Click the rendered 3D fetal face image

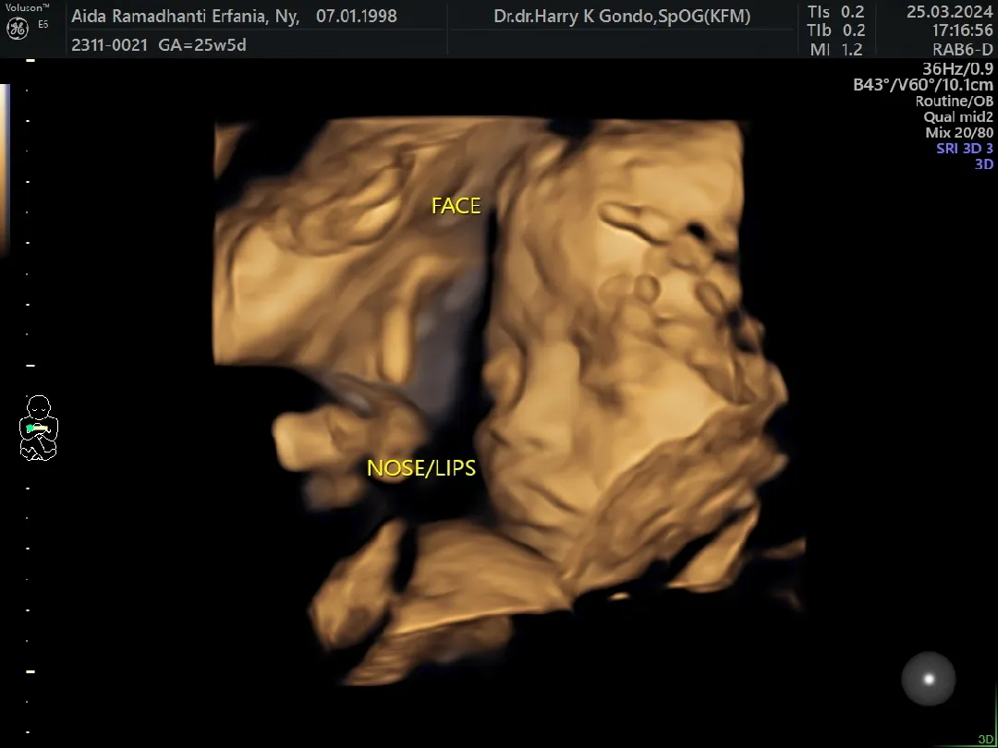click(x=509, y=401)
